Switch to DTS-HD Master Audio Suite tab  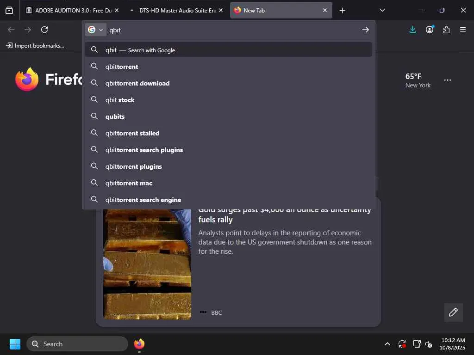177,10
